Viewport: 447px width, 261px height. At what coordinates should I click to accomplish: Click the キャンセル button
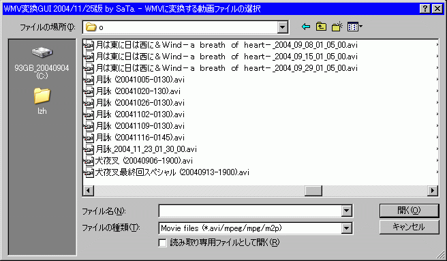coord(409,227)
